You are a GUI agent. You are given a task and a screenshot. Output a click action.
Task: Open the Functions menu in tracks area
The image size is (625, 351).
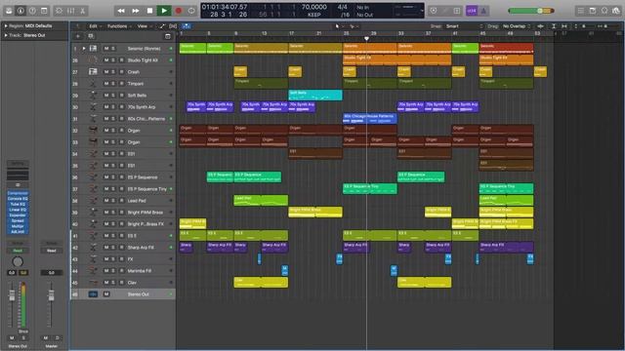[119, 26]
